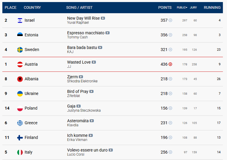Open Bird of Pray video icon
The height and width of the screenshot is (160, 227).
[x=91, y=91]
